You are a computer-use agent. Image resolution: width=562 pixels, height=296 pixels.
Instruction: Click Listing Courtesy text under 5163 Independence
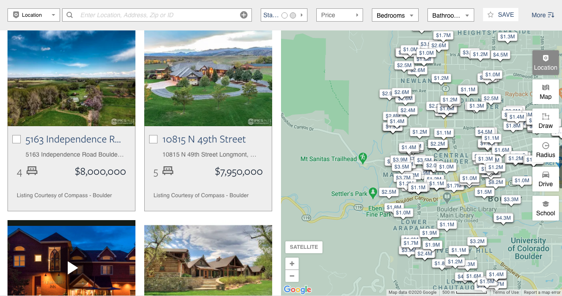pos(64,195)
